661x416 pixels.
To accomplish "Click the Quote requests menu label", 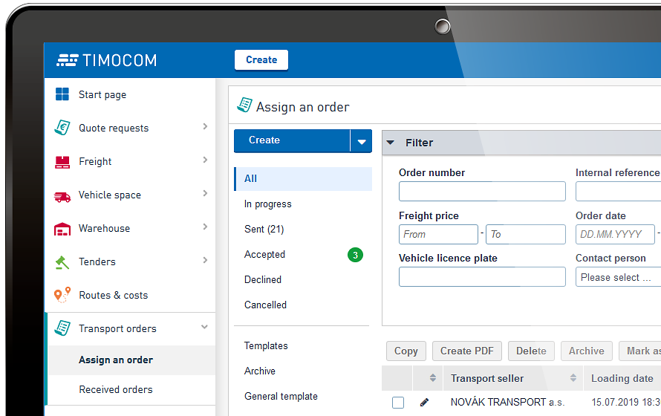I will pyautogui.click(x=114, y=128).
